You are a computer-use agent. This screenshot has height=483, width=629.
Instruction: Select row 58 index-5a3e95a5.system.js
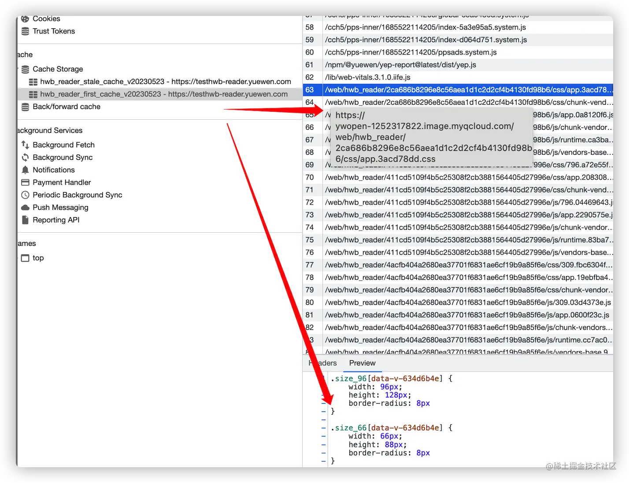pyautogui.click(x=458, y=27)
